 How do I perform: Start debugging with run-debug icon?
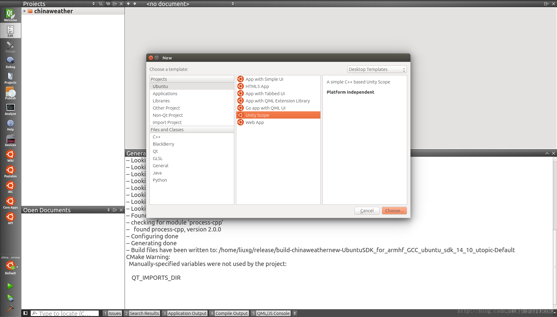(10, 298)
